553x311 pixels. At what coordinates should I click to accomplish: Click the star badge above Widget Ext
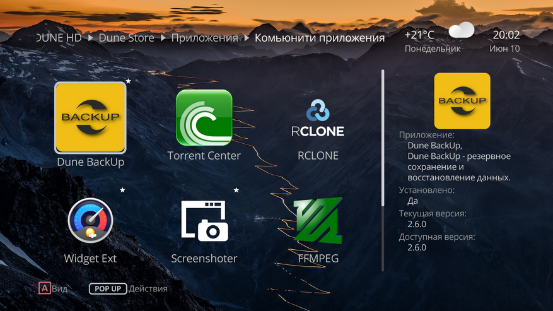coord(122,190)
